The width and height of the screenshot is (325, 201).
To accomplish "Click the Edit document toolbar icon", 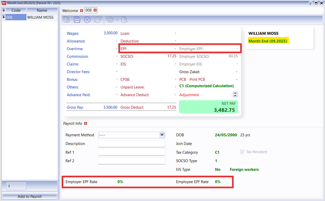I will (67, 20).
